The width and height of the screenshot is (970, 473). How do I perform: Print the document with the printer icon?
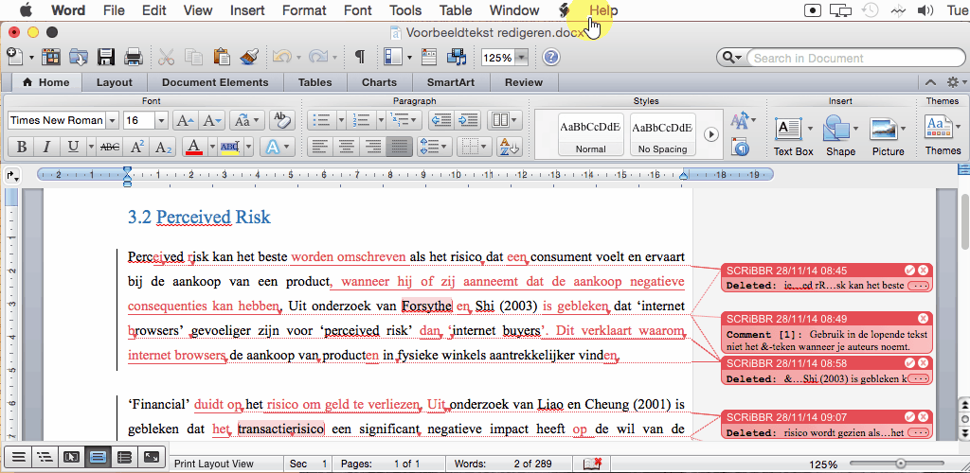tap(134, 57)
